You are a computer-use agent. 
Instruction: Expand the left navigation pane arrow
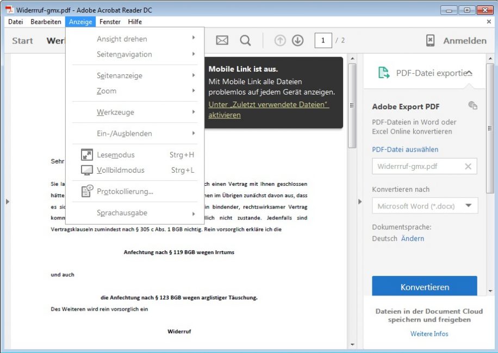(x=8, y=201)
